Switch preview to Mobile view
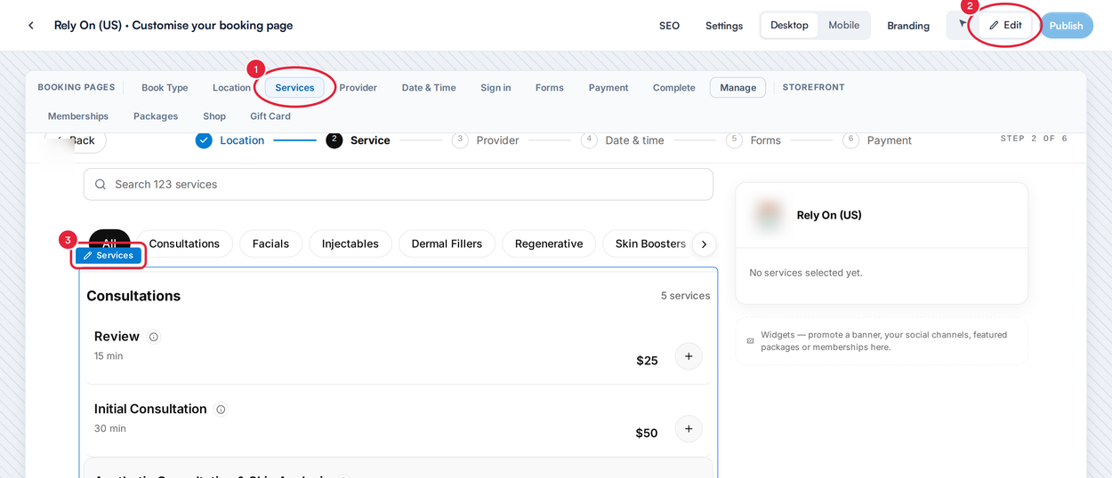The image size is (1112, 478). pos(843,25)
